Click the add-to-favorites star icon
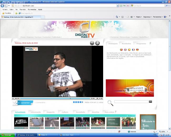Viewport: 171px width, 137px height. click(16, 13)
